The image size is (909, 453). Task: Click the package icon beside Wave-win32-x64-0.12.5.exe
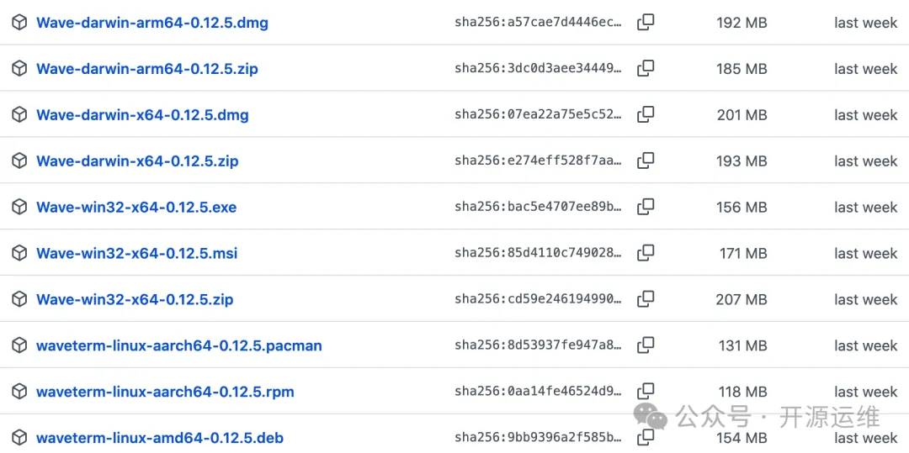[19, 208]
